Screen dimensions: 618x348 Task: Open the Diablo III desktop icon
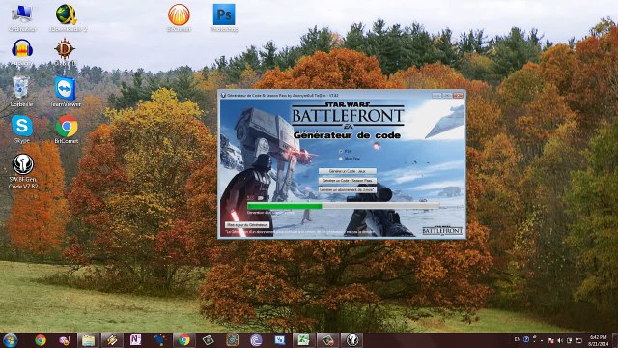(65, 52)
